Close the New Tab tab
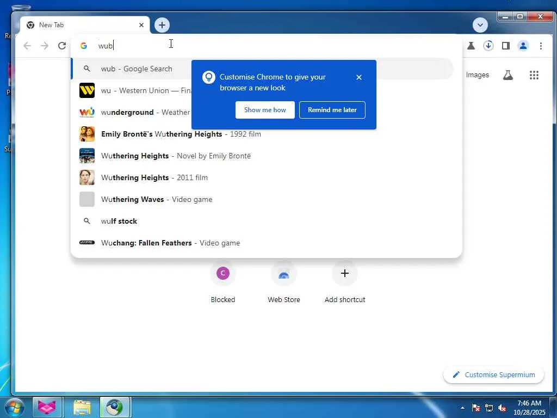This screenshot has width=557, height=418. coord(141,25)
